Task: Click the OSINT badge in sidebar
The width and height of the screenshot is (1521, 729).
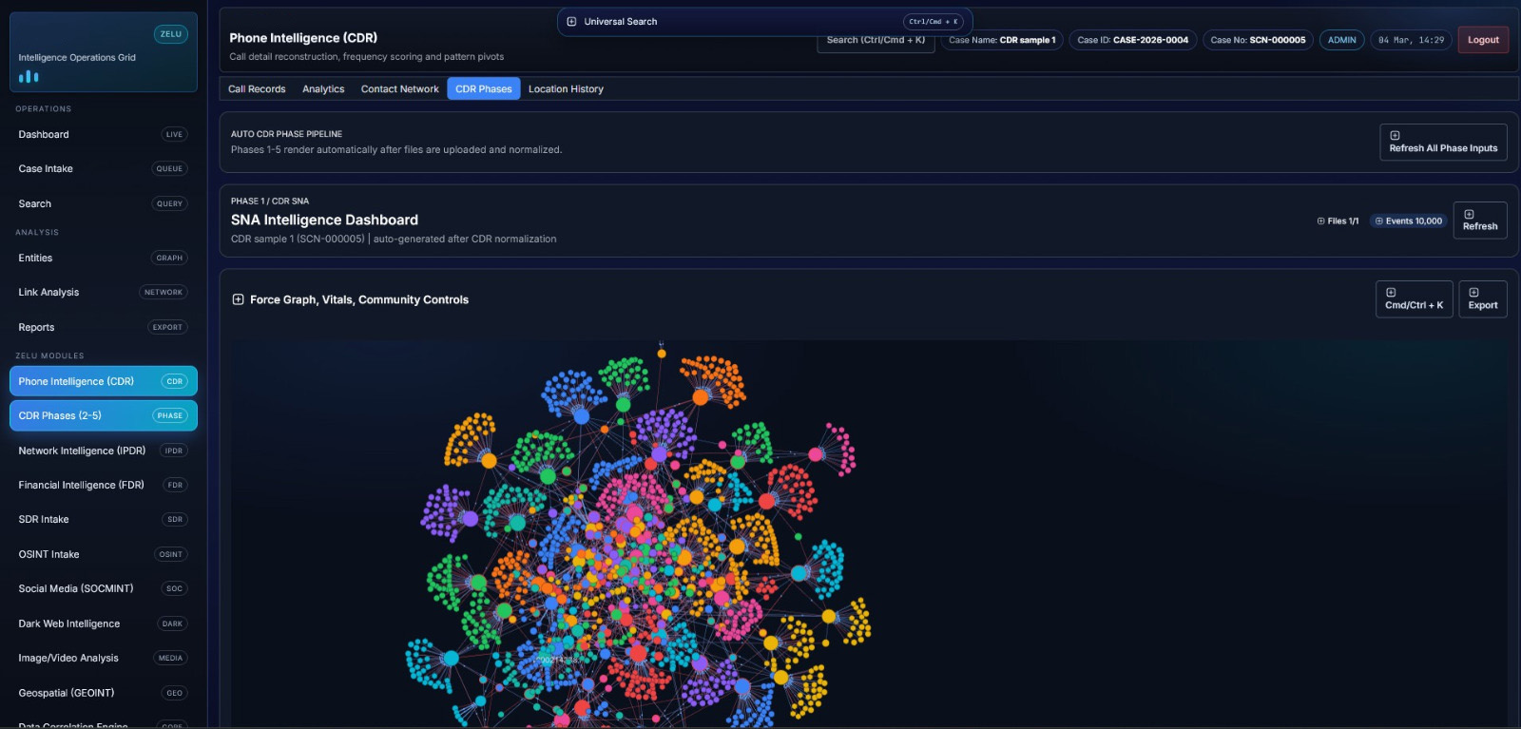Action: (x=171, y=555)
